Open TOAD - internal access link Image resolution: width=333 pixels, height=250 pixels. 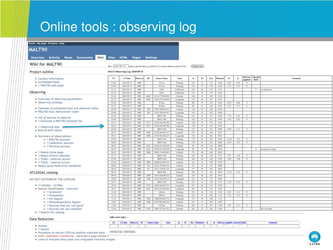[55, 163]
